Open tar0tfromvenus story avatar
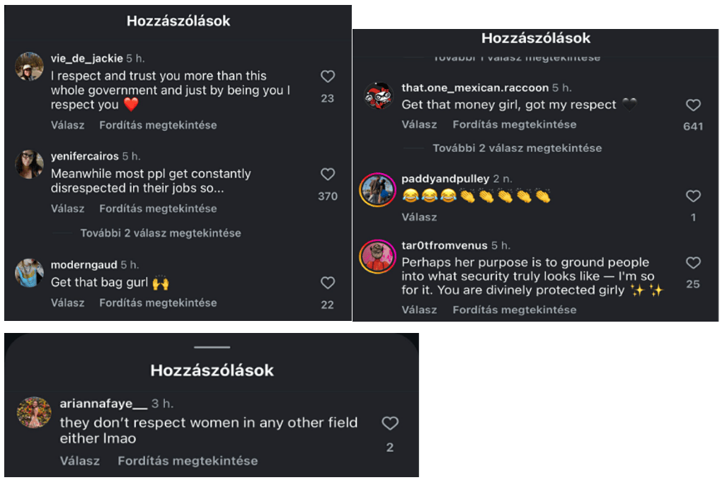The image size is (722, 480). pos(377,257)
